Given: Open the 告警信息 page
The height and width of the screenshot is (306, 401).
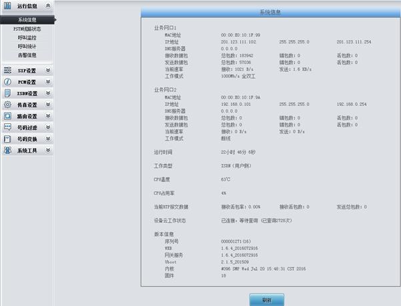Looking at the screenshot, I should [x=27, y=55].
